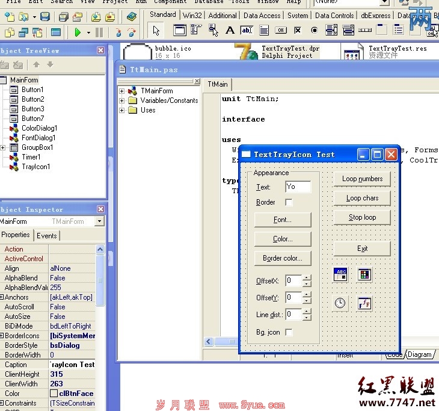This screenshot has height=411, width=439.
Task: Open the Run button dropdown arrow
Action: 88,32
